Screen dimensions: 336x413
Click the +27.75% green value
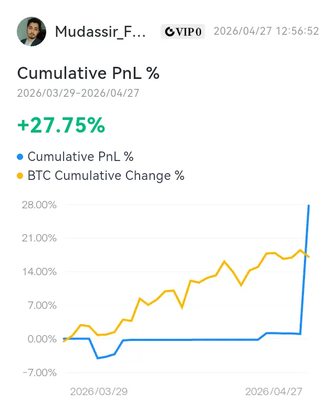(61, 125)
